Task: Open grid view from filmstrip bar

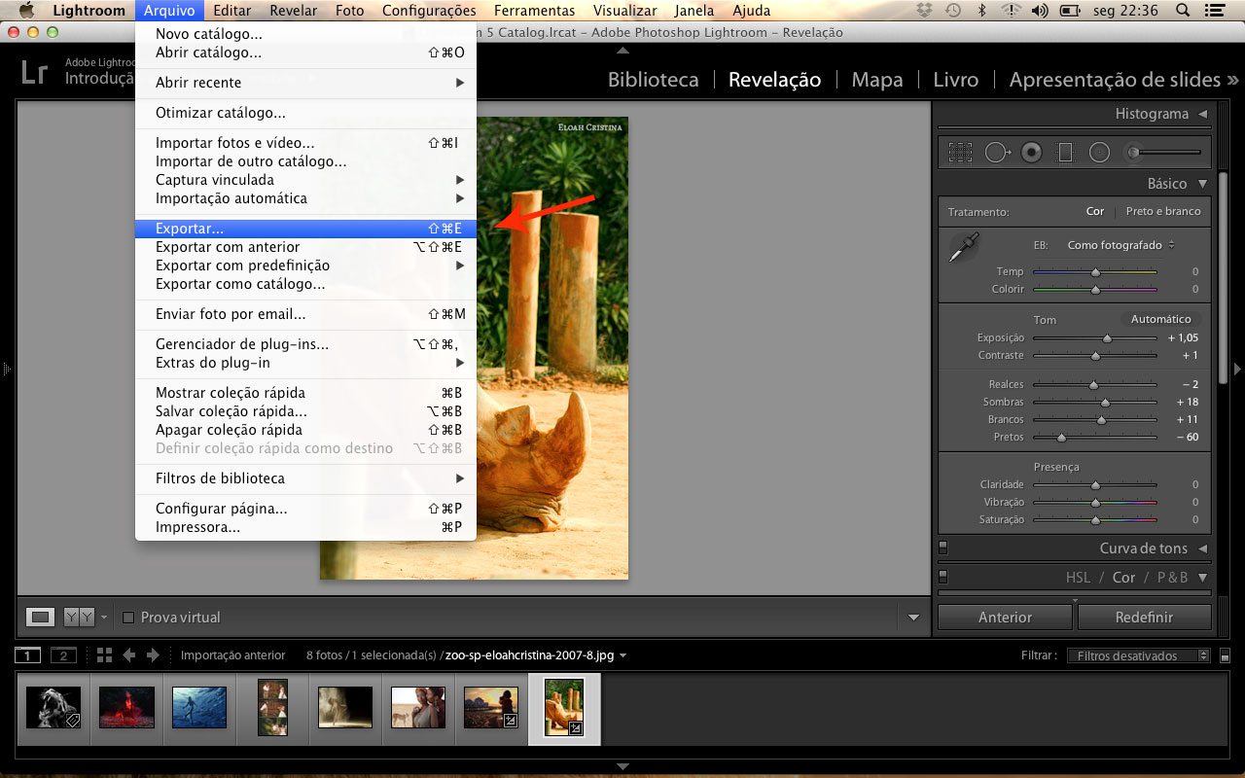Action: point(104,655)
